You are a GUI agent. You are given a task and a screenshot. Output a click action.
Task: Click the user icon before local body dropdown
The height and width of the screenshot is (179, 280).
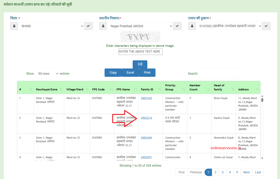pyautogui.click(x=103, y=26)
